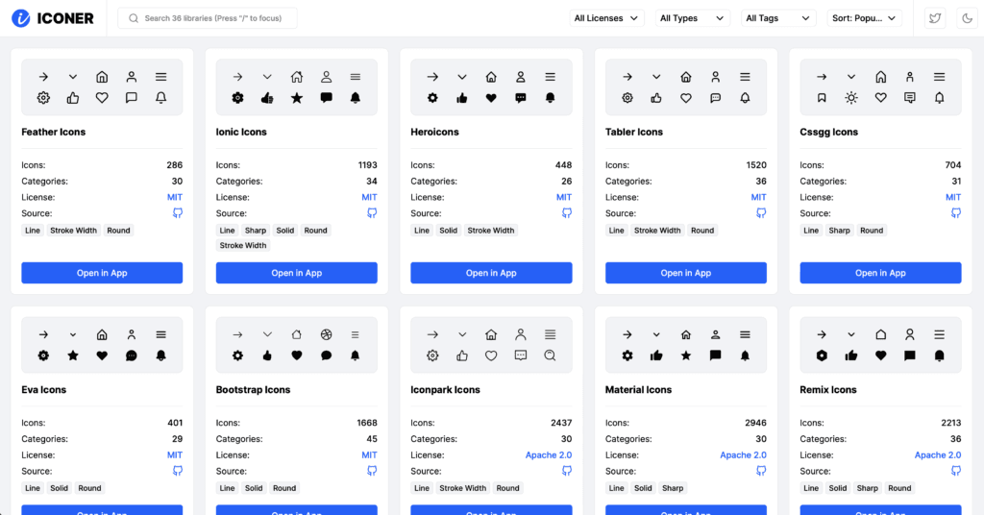The width and height of the screenshot is (984, 515).
Task: Select the Stroke Width tag on Iconpark Icons
Action: 462,488
